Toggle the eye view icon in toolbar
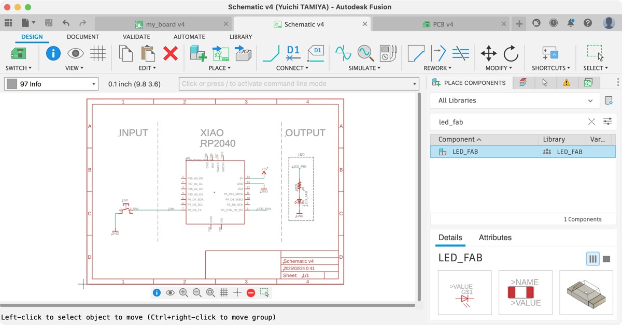The width and height of the screenshot is (622, 325). pyautogui.click(x=76, y=53)
